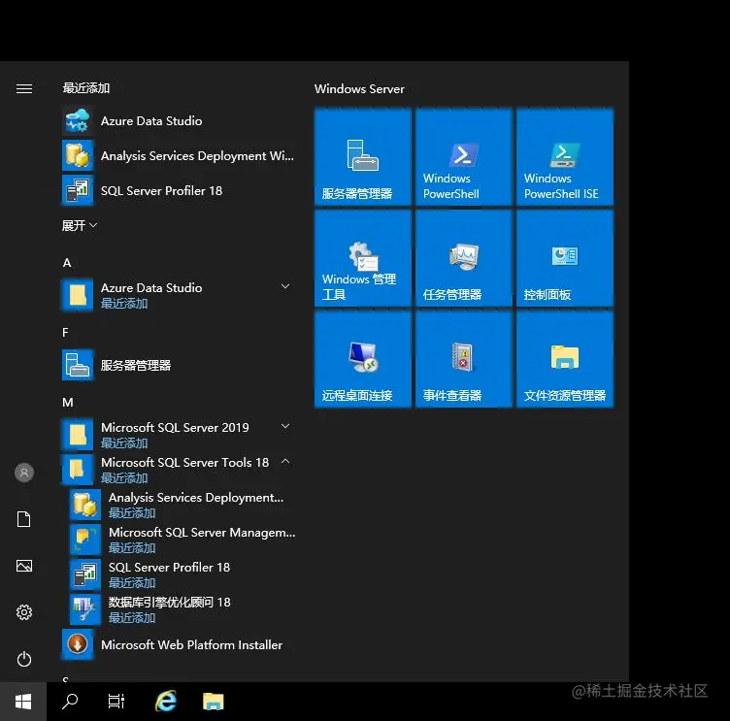Click the letter M index header
The image size is (730, 721).
coord(68,403)
